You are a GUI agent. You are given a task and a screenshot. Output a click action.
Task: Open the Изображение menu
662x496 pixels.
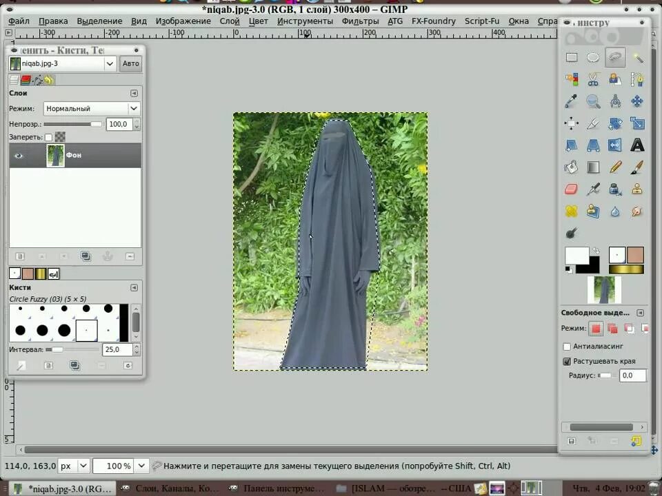coord(183,21)
